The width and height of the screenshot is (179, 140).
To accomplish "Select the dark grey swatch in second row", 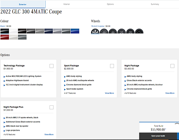I will click(x=22, y=37).
